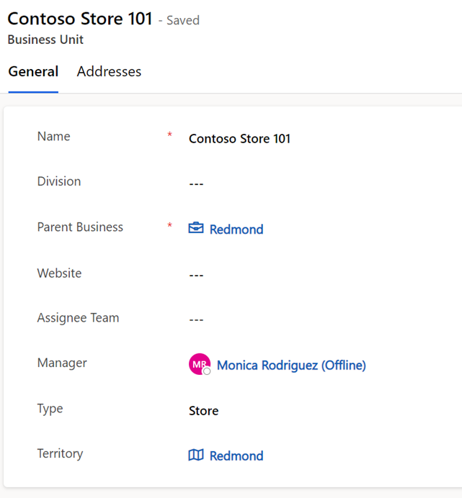Click the Website field label
The image size is (462, 498).
tap(60, 273)
